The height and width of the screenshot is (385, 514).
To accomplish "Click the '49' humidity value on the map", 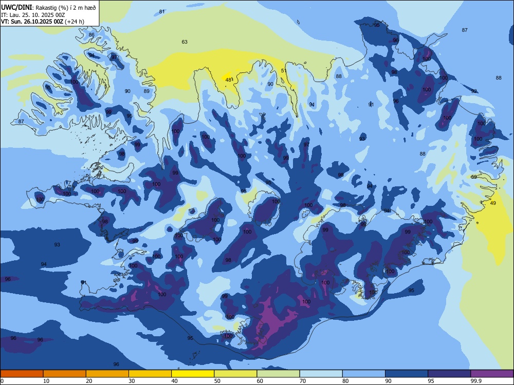I will (493, 203).
